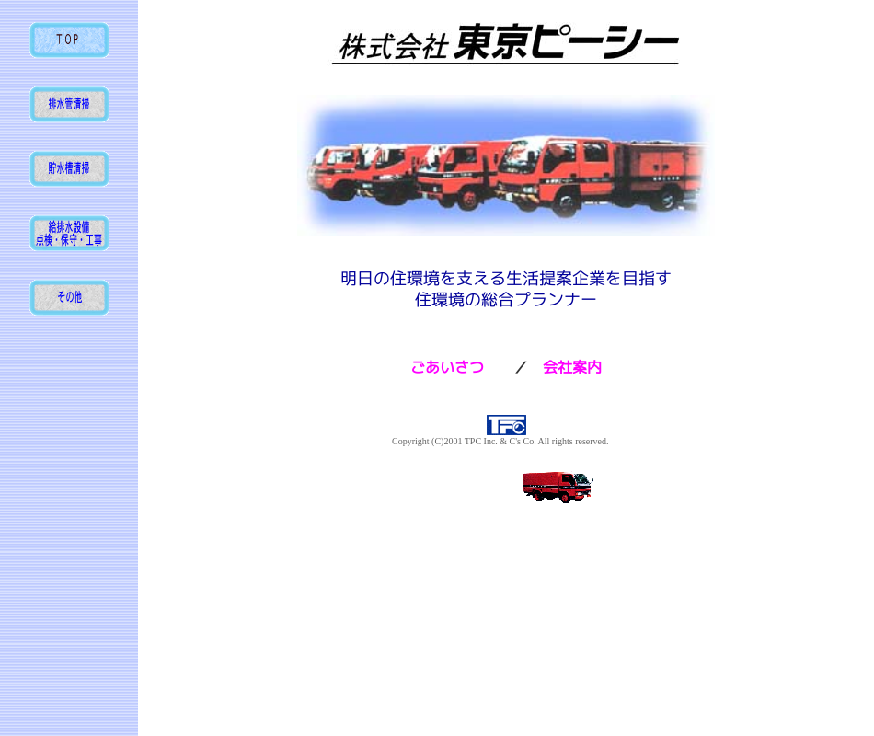Open the 排水管清掃 page from sidebar

coord(69,104)
